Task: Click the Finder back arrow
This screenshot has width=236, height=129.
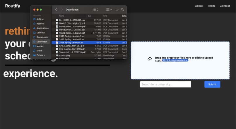Action: click(56, 10)
